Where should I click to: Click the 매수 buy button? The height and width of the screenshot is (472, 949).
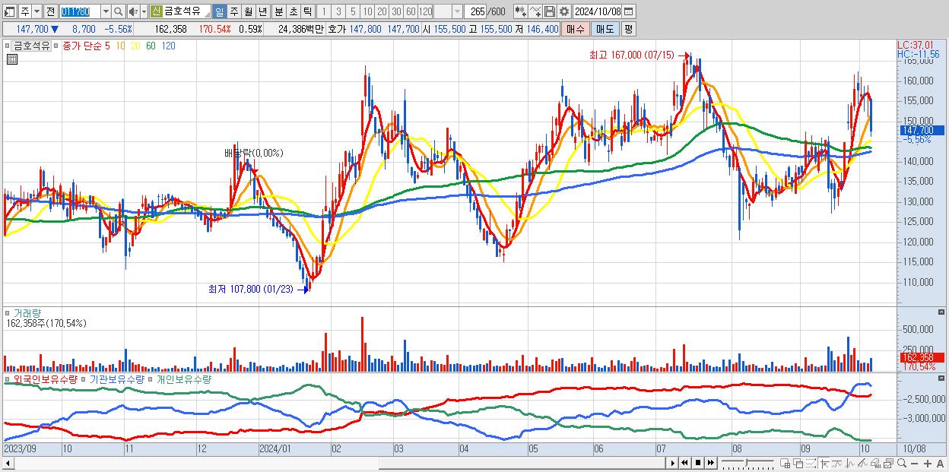pos(575,29)
